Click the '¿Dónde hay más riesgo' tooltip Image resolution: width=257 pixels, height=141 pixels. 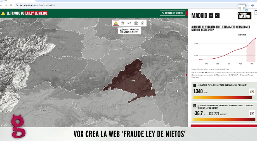pos(129,31)
